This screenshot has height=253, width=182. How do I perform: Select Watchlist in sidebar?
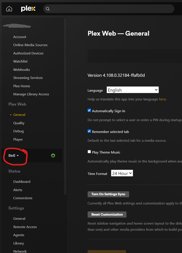(20, 61)
